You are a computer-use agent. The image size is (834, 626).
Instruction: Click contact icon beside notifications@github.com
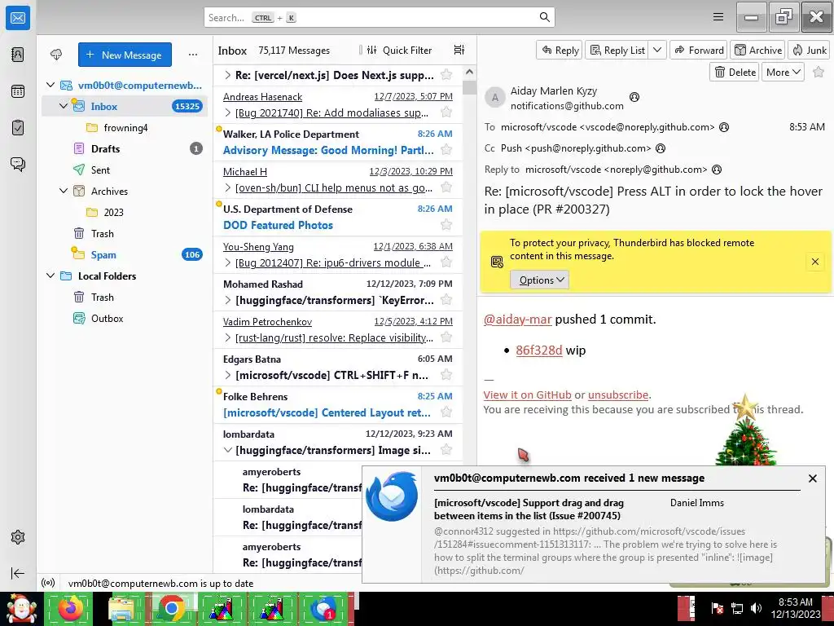pyautogui.click(x=634, y=97)
